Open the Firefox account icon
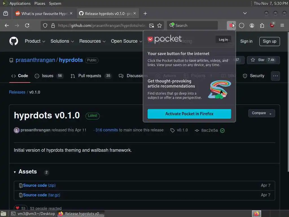The width and height of the screenshot is (289, 217). [252, 25]
